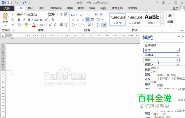Apply a multilevel list

[87, 14]
